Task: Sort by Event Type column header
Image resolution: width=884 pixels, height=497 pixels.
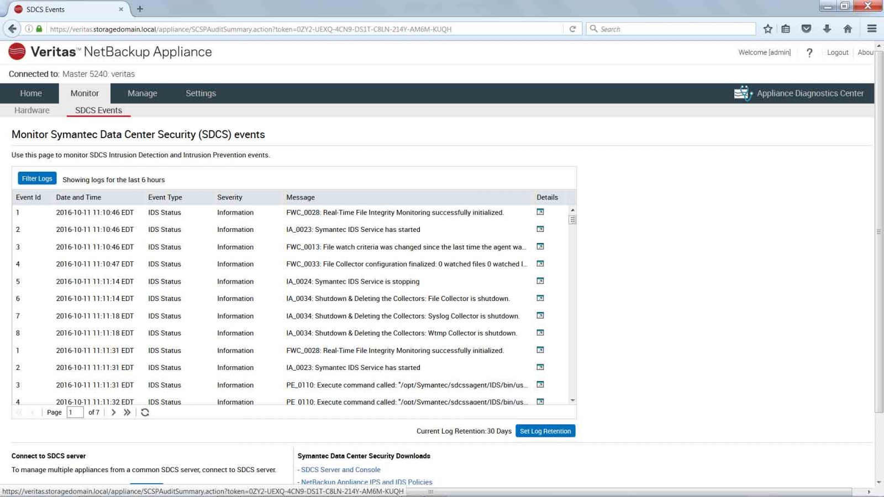Action: coord(165,197)
